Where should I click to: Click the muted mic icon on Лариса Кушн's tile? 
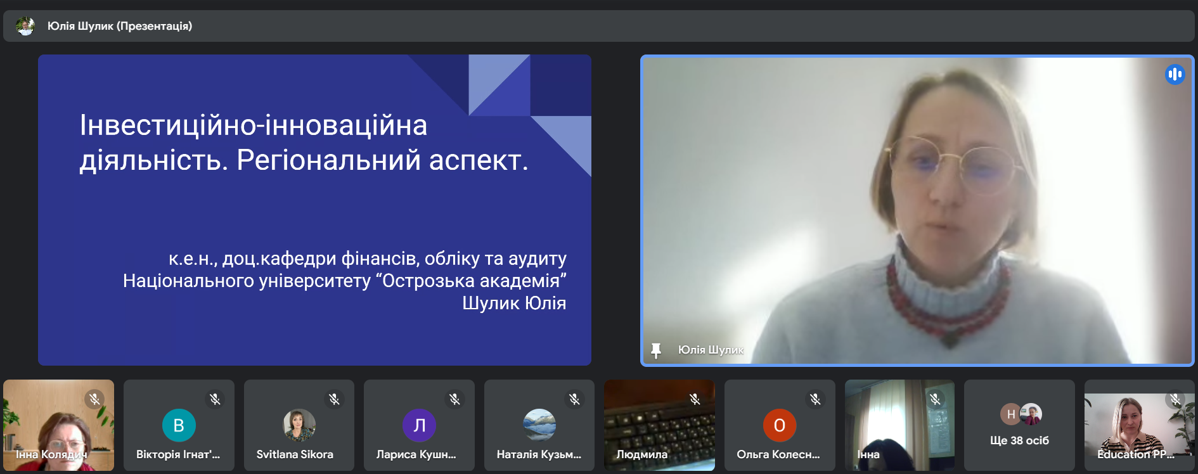tap(454, 399)
